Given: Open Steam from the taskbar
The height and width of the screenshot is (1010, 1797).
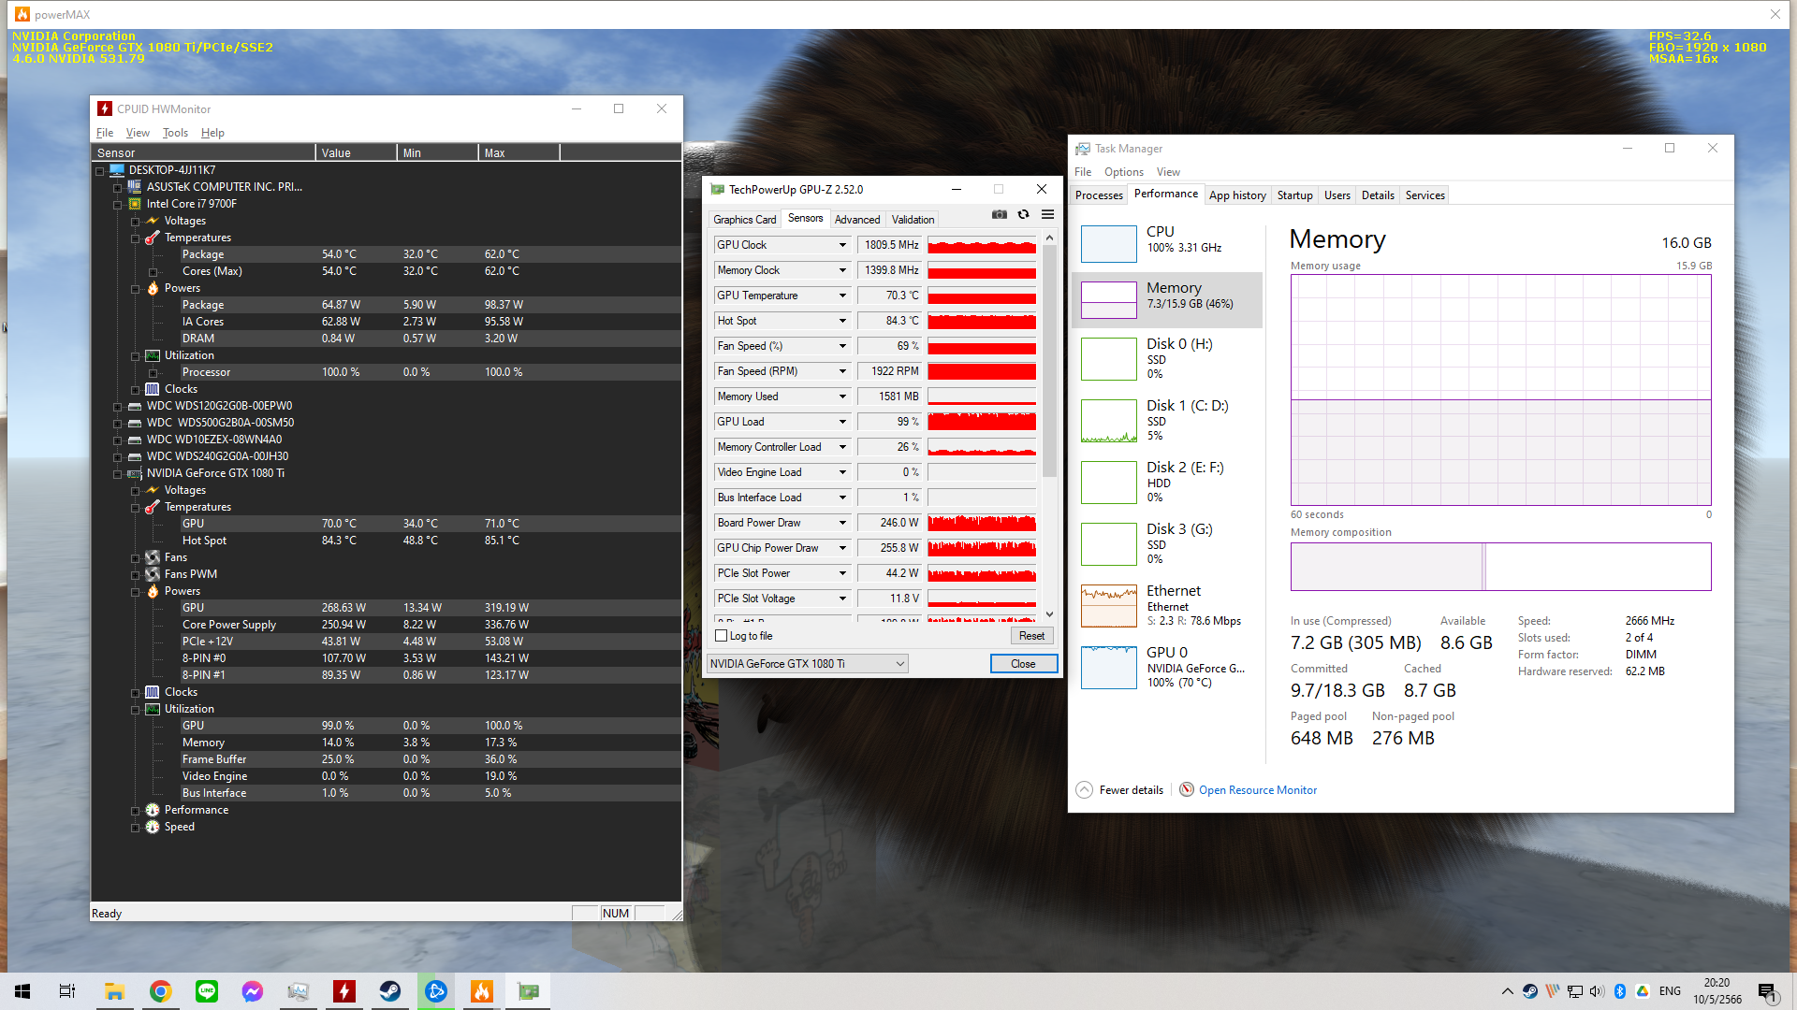Looking at the screenshot, I should pos(389,991).
